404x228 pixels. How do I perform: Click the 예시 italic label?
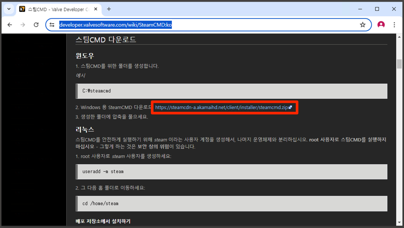pyautogui.click(x=80, y=75)
